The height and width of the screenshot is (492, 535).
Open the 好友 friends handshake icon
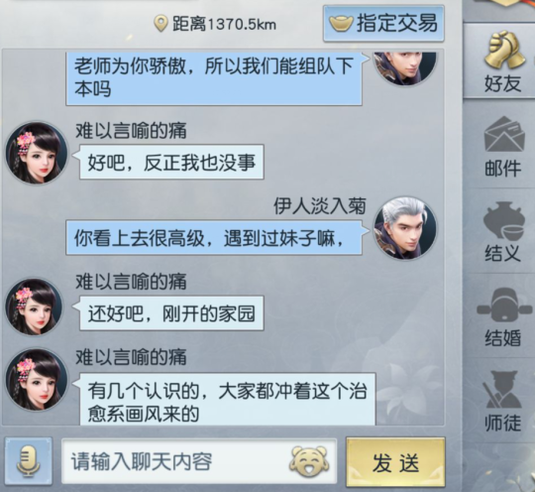(x=504, y=50)
